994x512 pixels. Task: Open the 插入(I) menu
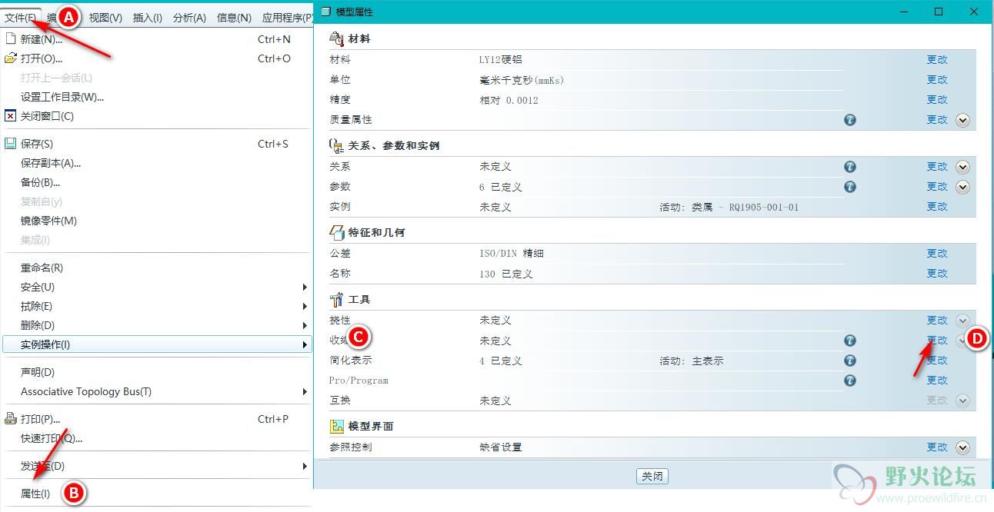148,17
